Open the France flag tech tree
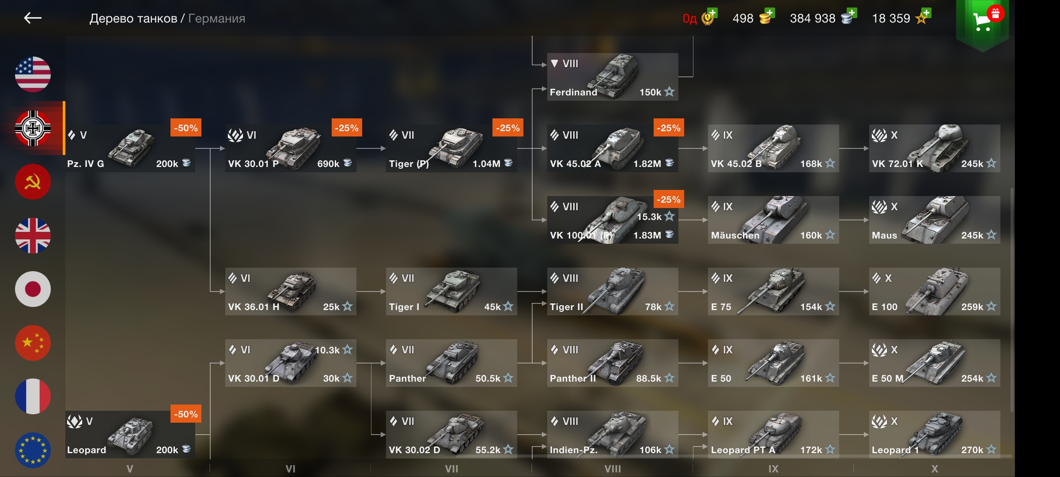Image resolution: width=1060 pixels, height=477 pixels. coord(33,396)
